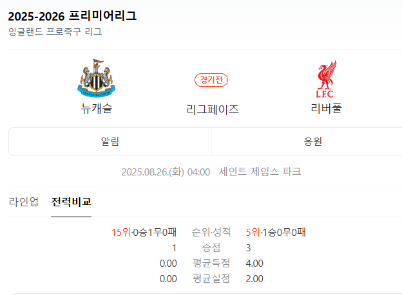Image resolution: width=402 pixels, height=295 pixels.
Task: Select the 전력비교 tab
Action: [x=72, y=202]
